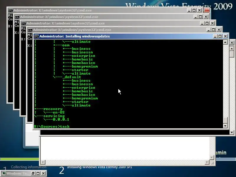This screenshot has height=177, width=236.
Task: Click the Collecting information step label
Action: point(29,167)
